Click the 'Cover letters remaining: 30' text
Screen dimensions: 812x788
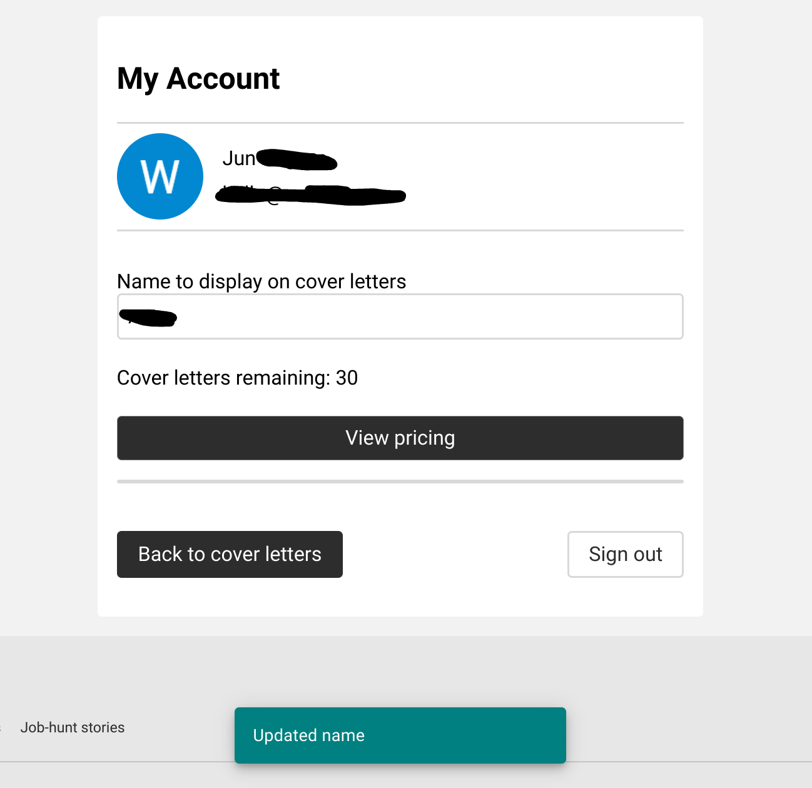tap(237, 378)
